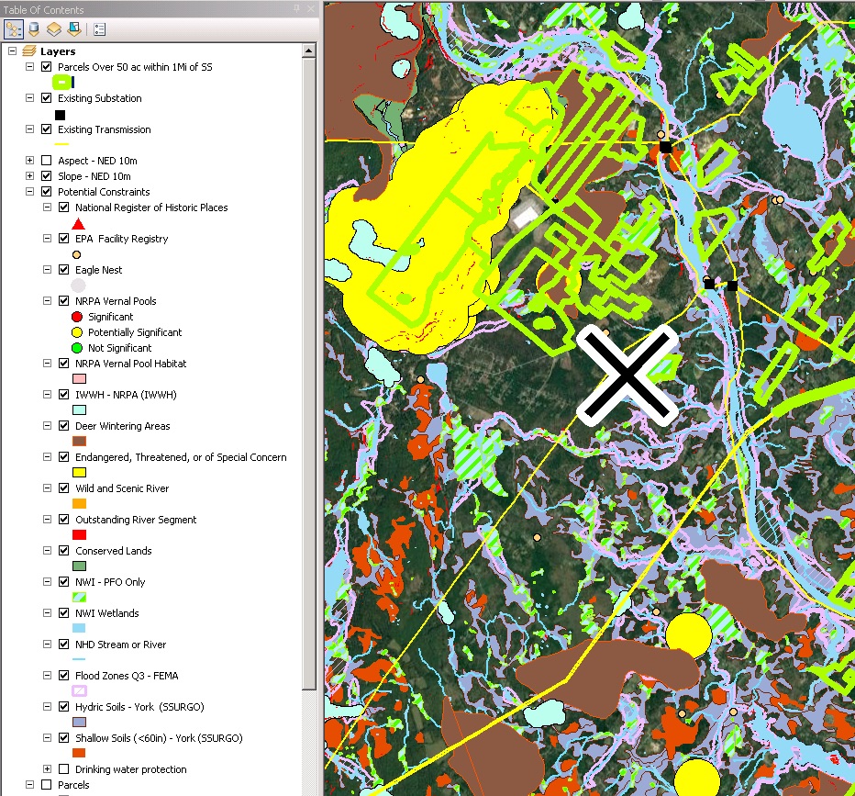Click the Shallow Soils orange-red swatch

click(x=79, y=753)
